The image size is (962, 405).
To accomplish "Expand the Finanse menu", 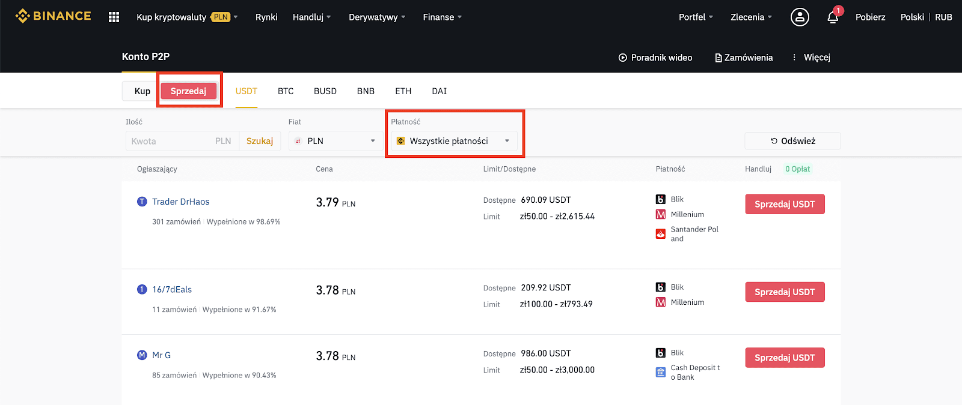I will coord(442,17).
